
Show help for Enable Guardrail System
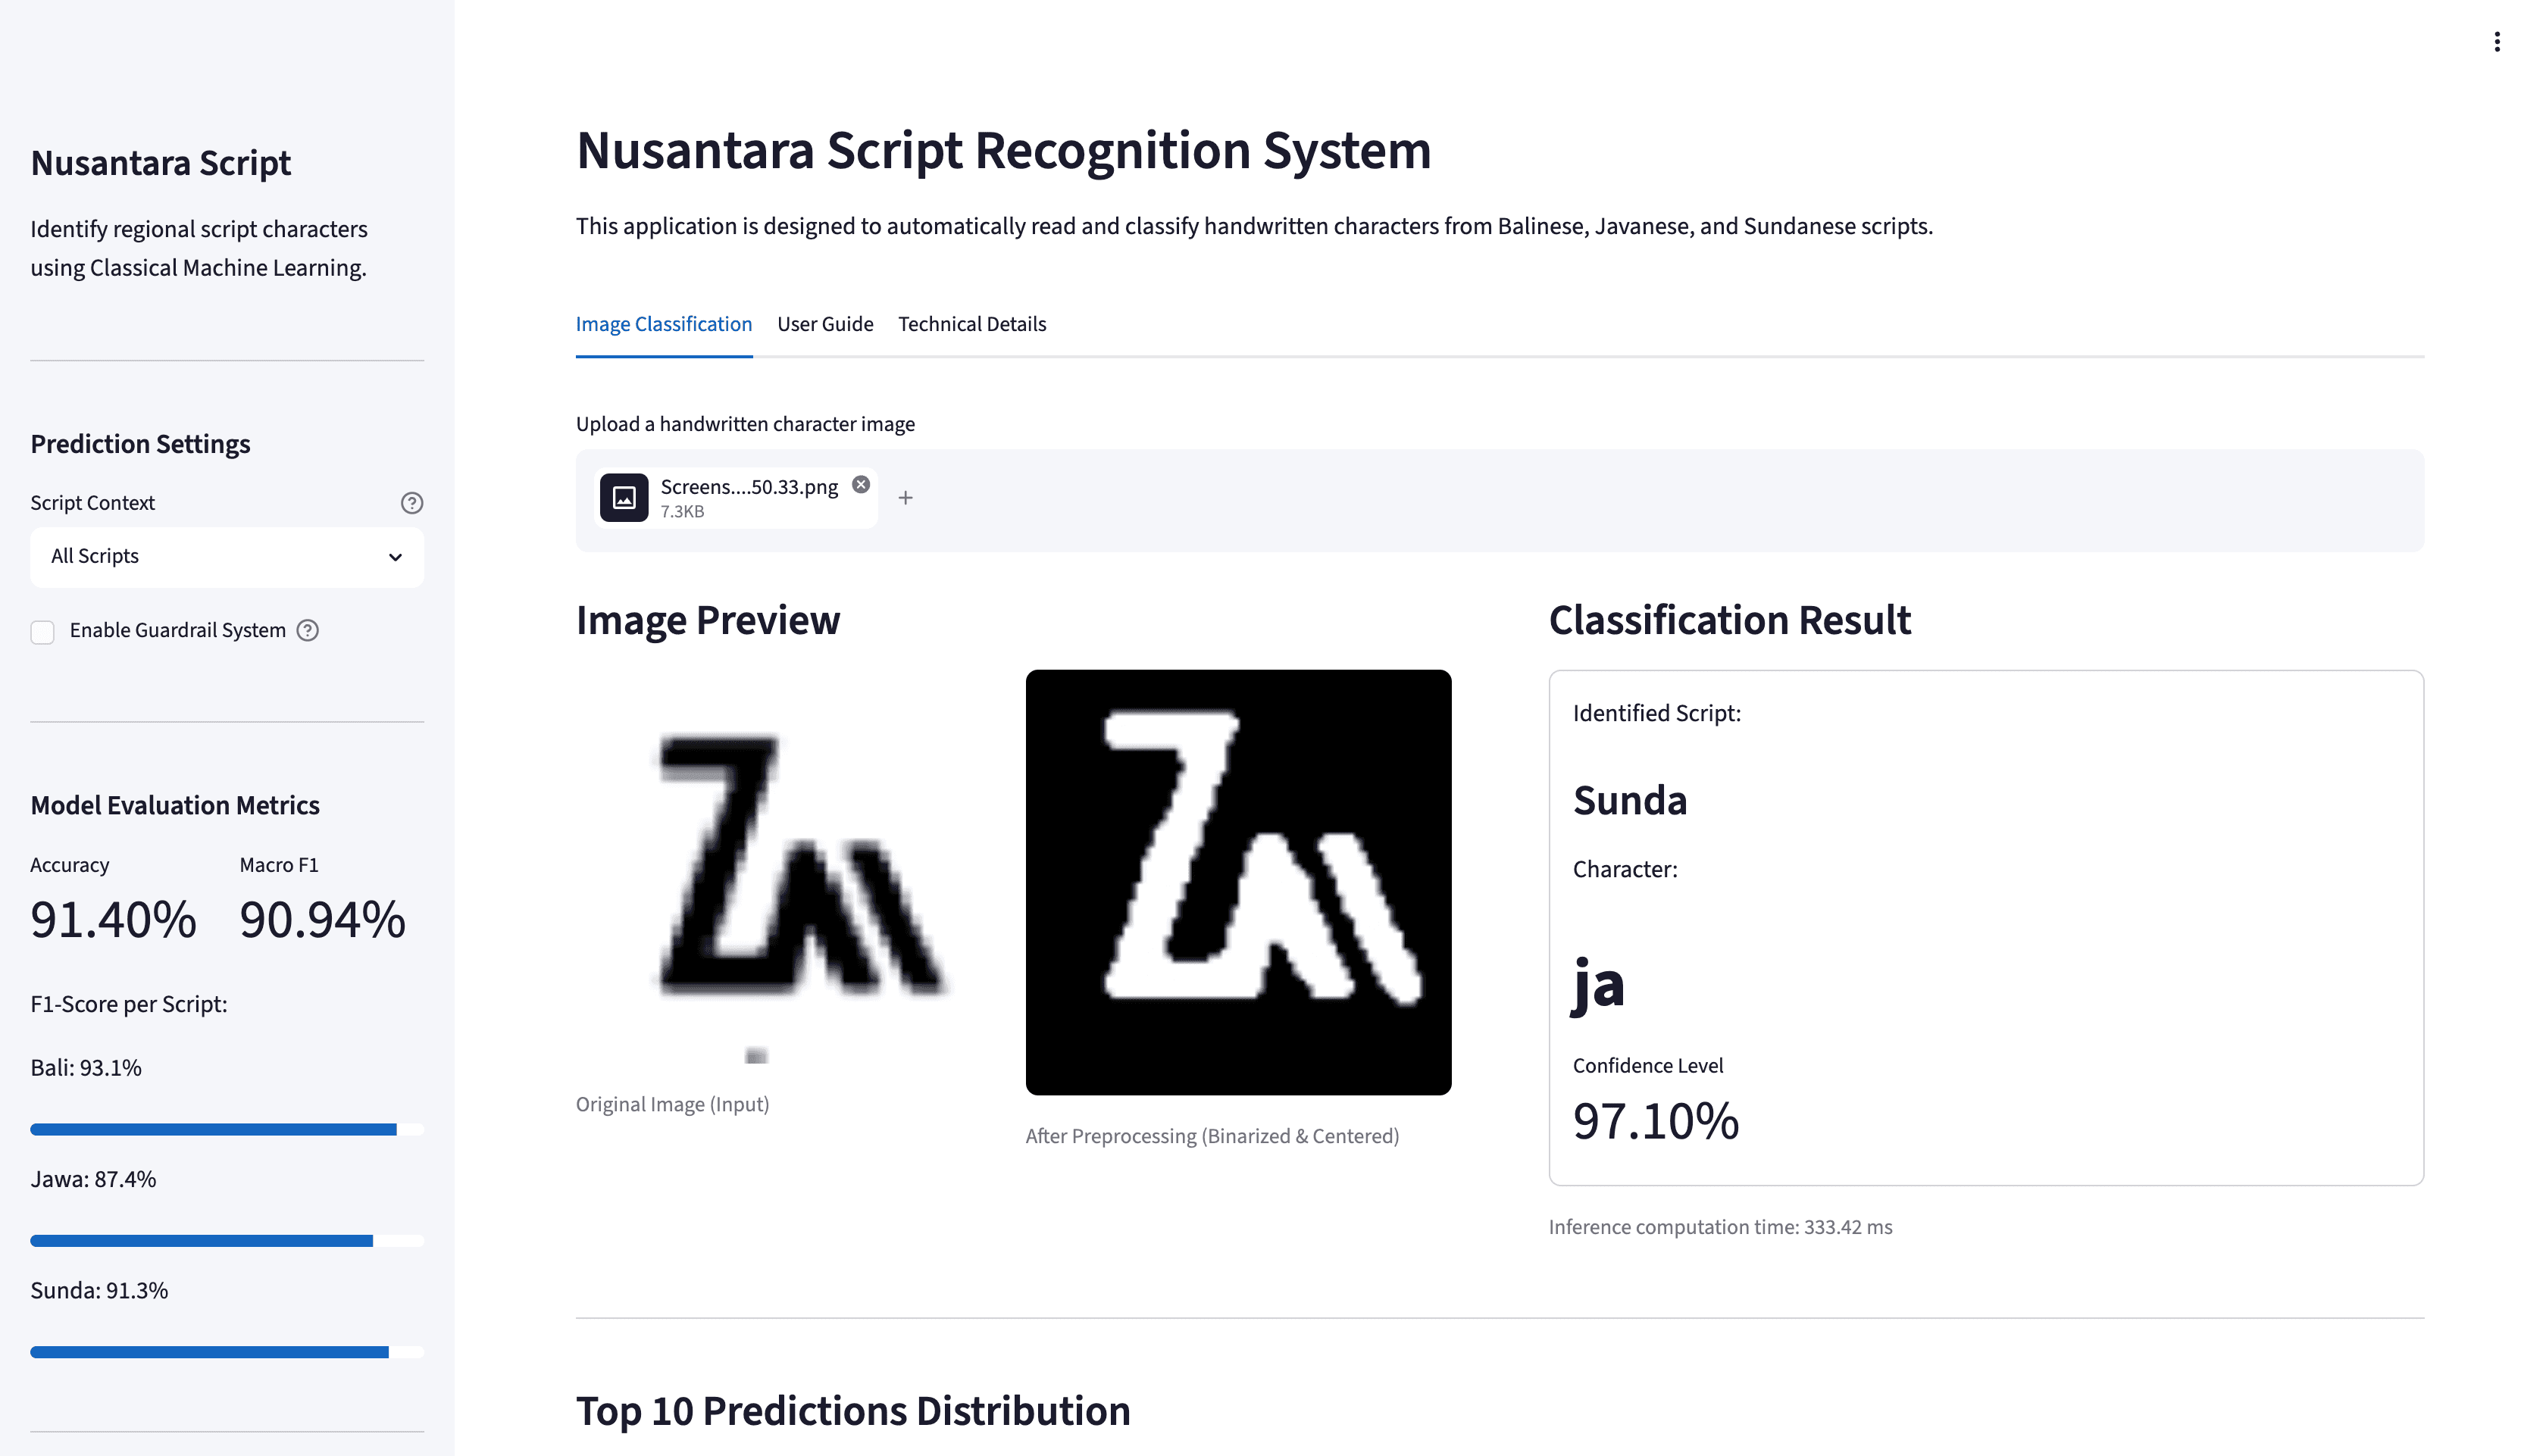[308, 630]
